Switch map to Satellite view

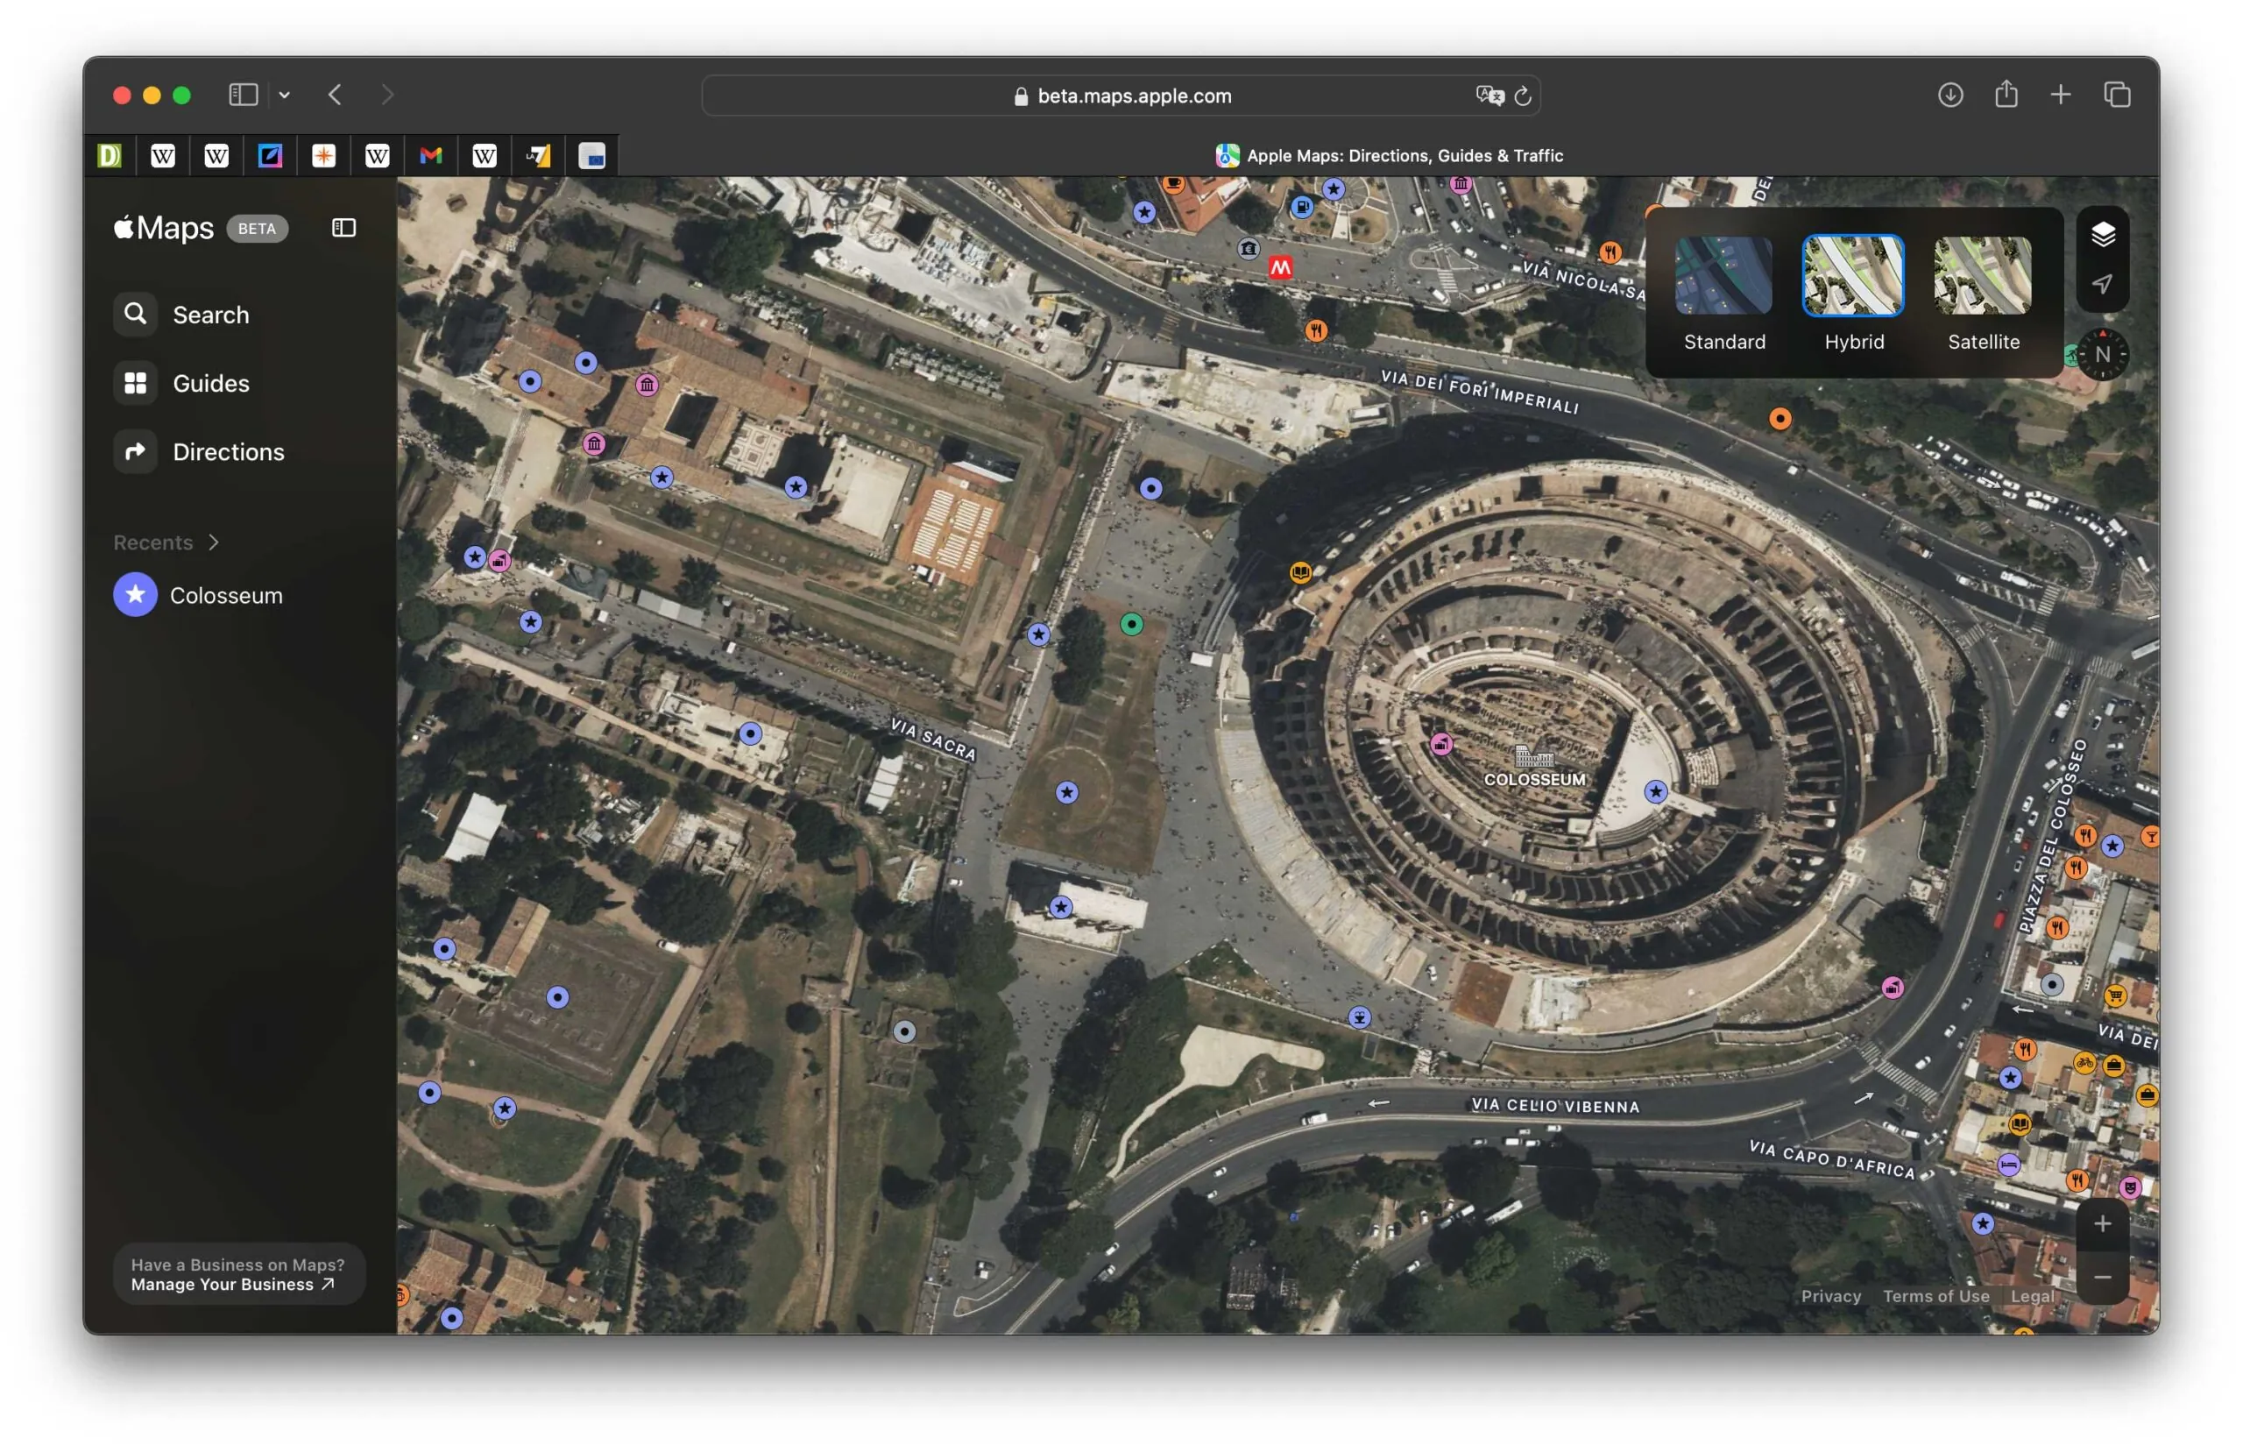[1981, 277]
